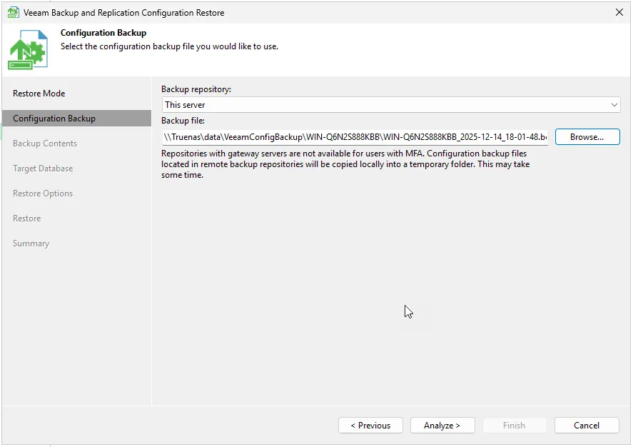Select the Configuration Backup step in sidebar
Image resolution: width=633 pixels, height=447 pixels.
tap(54, 119)
